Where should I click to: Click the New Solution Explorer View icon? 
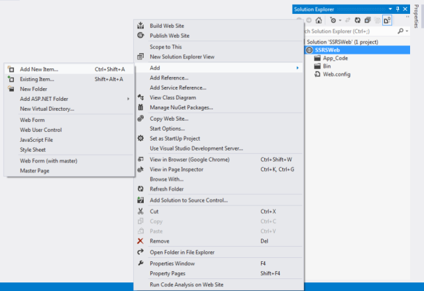pyautogui.click(x=140, y=56)
